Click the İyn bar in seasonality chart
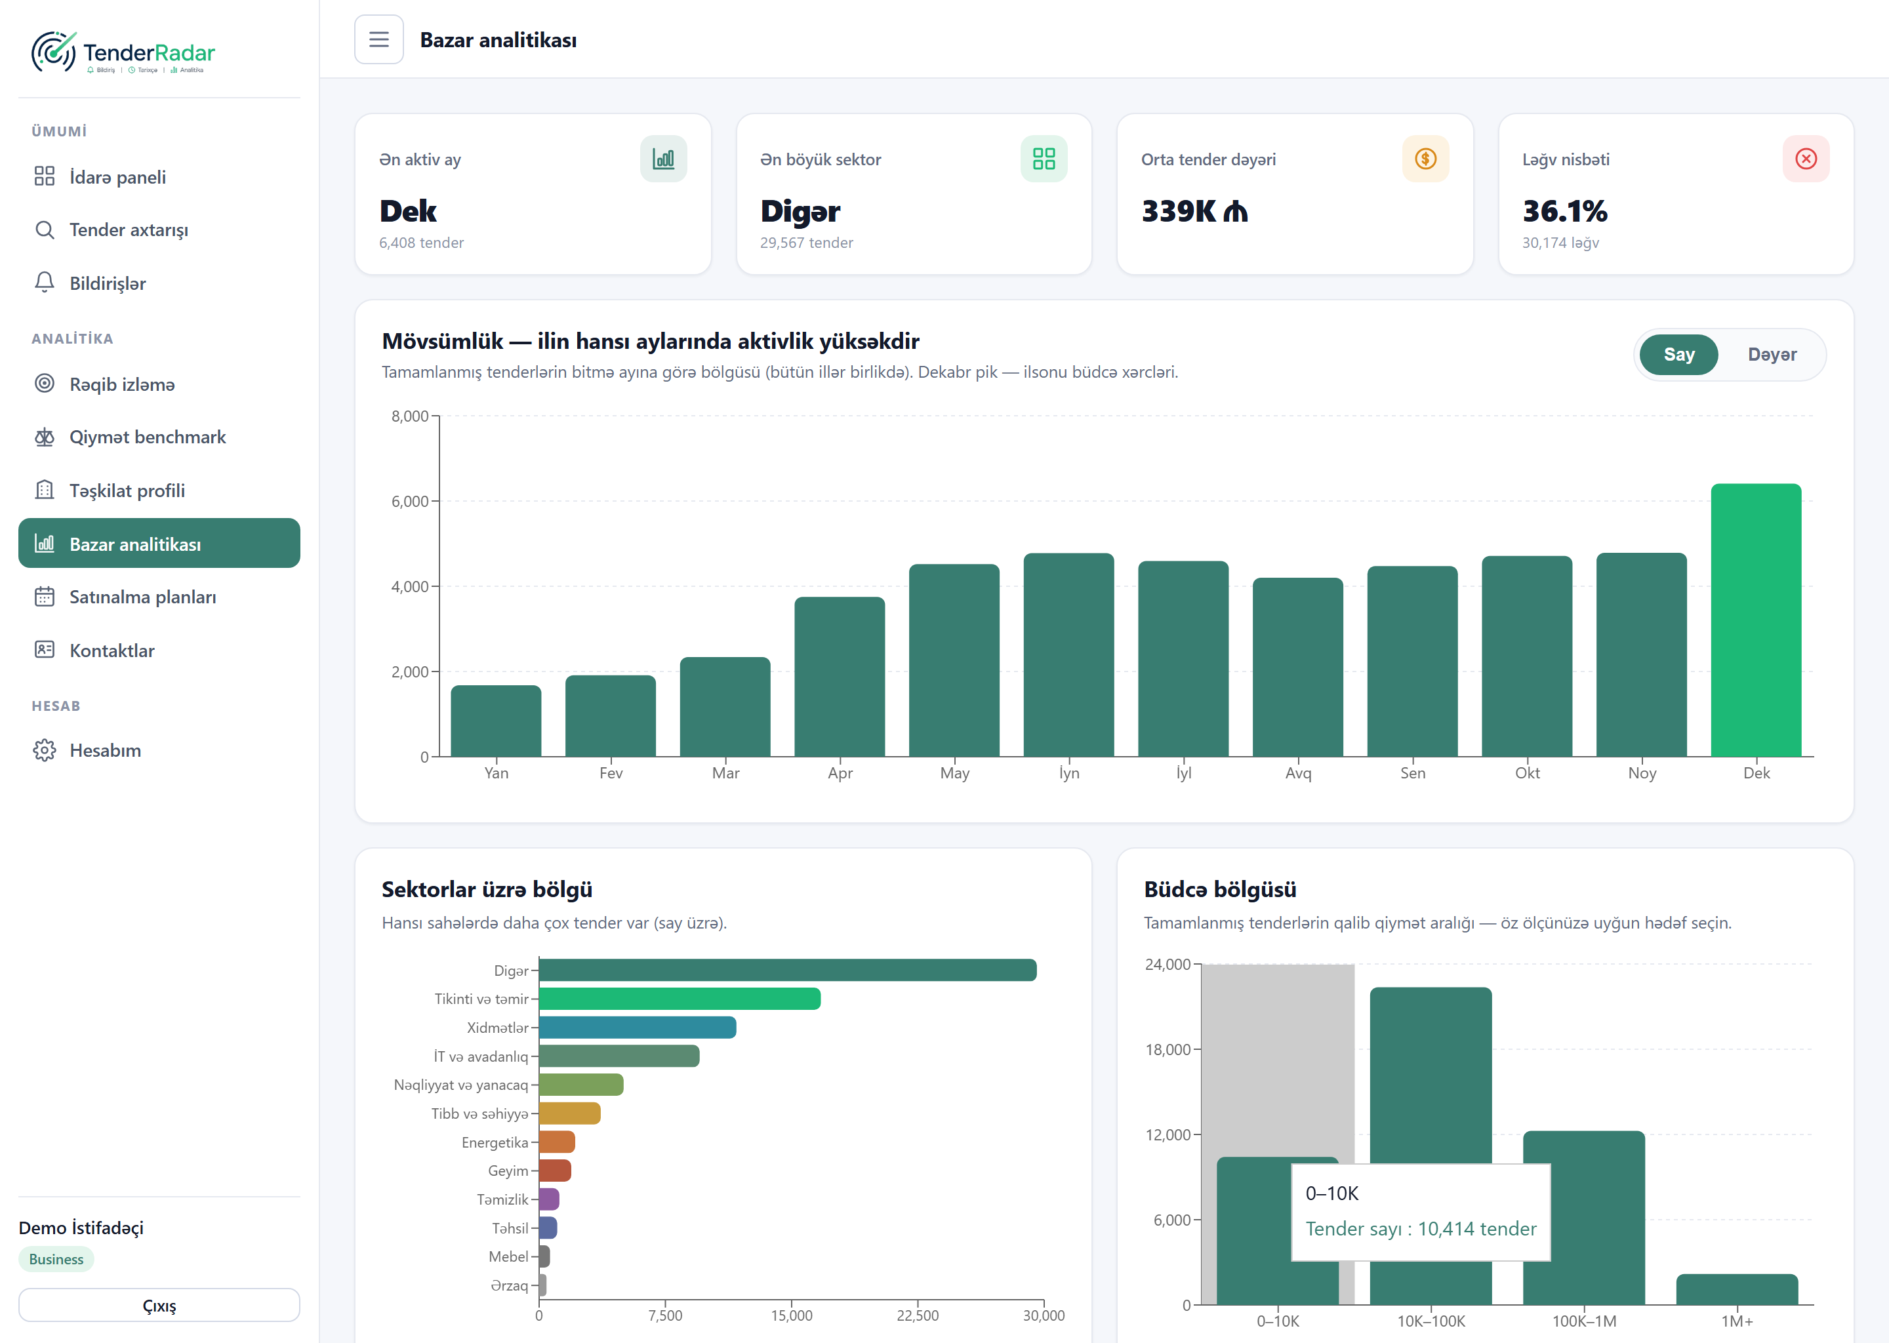Viewport: 1889px width, 1343px height. pyautogui.click(x=1068, y=655)
